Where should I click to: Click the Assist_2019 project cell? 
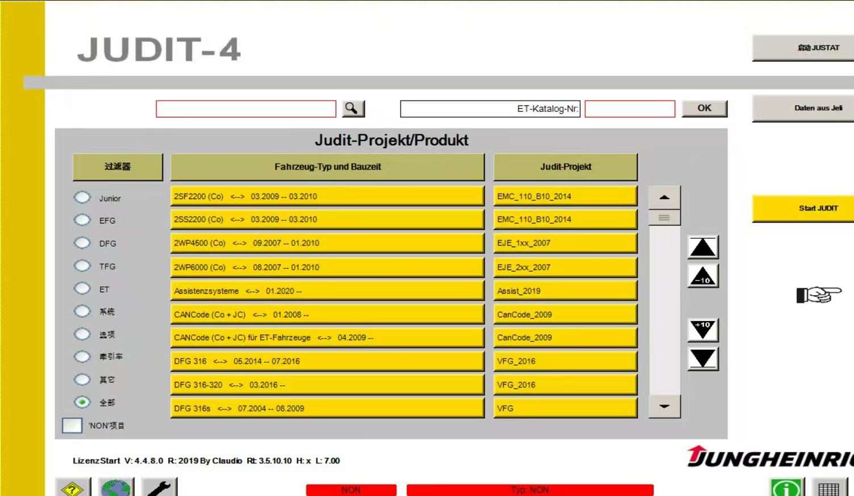click(566, 291)
